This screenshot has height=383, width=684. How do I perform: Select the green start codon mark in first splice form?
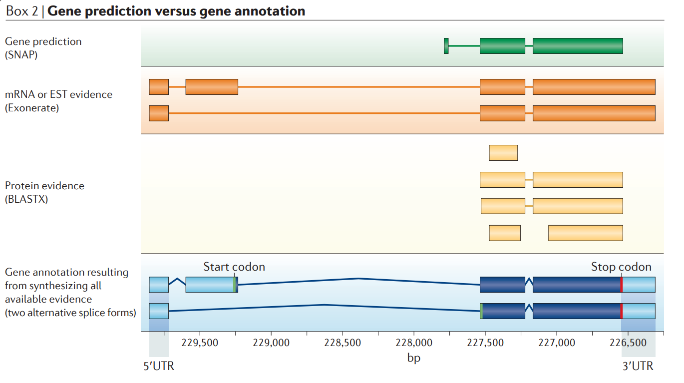[x=234, y=285]
